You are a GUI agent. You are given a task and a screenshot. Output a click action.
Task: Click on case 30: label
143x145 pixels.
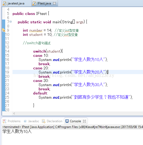(41, 81)
